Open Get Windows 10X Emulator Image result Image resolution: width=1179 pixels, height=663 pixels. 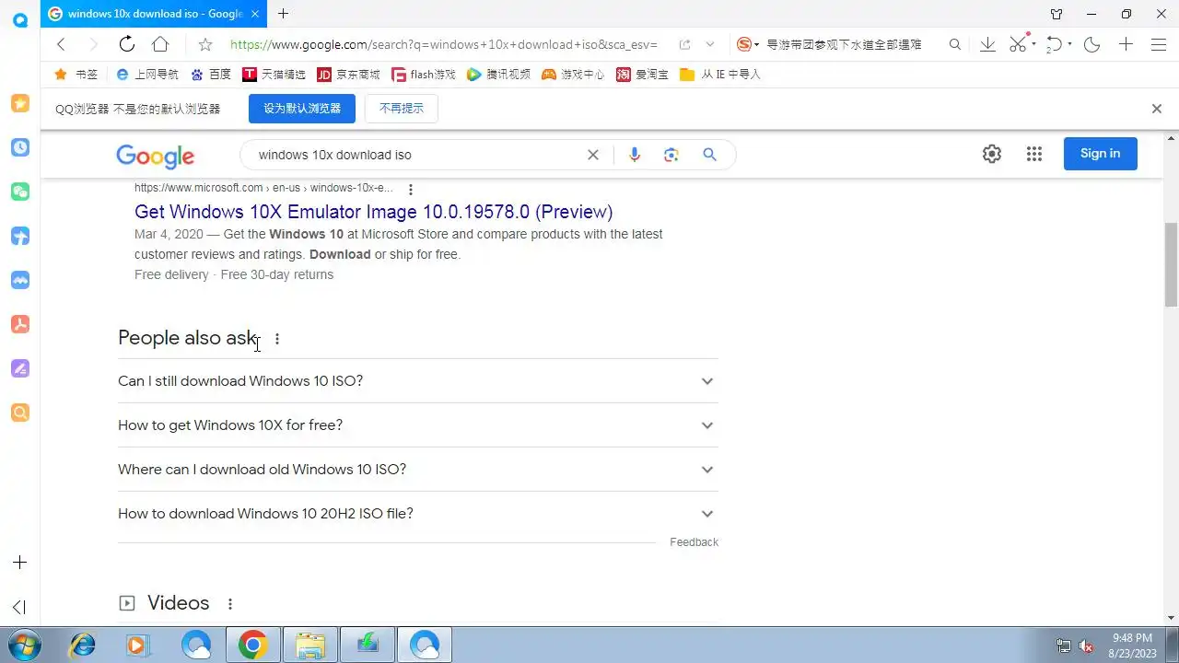(373, 212)
